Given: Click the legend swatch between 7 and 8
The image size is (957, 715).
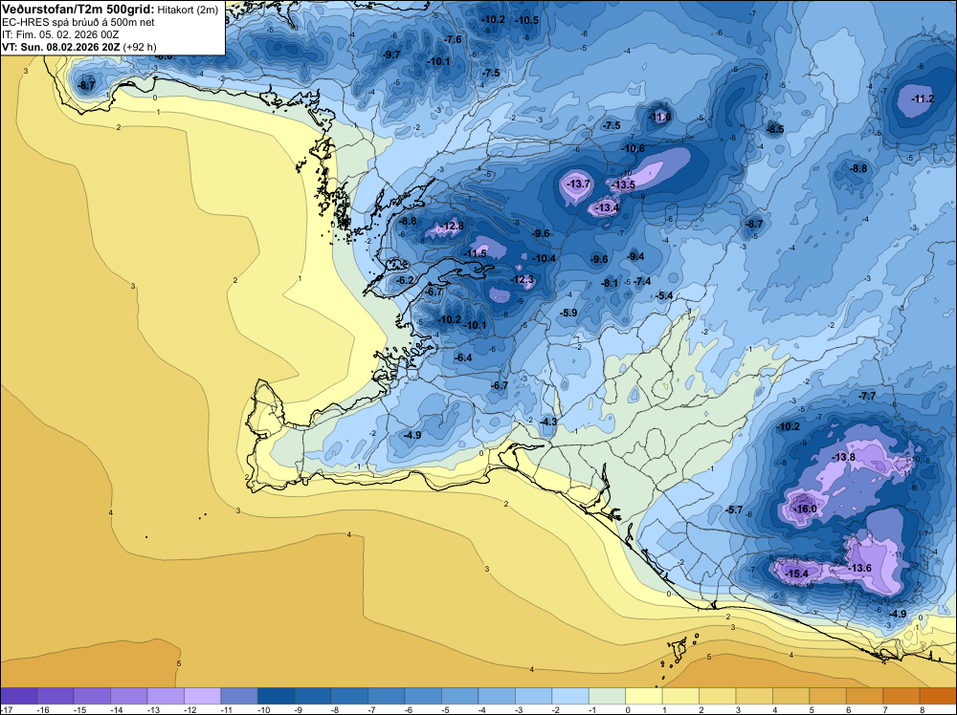Looking at the screenshot, I should (x=901, y=696).
